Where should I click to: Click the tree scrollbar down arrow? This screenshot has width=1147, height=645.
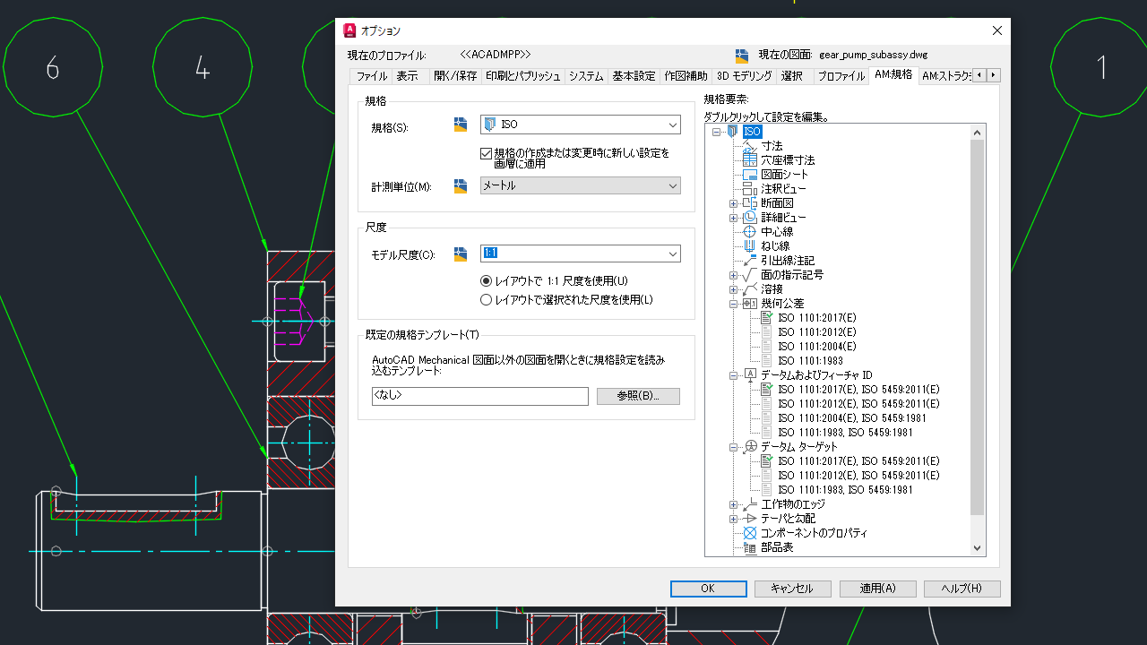tap(978, 548)
